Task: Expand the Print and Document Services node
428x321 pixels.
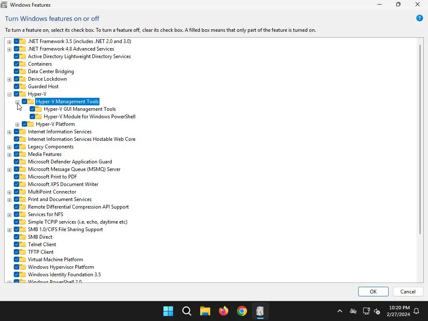Action: tap(9, 200)
